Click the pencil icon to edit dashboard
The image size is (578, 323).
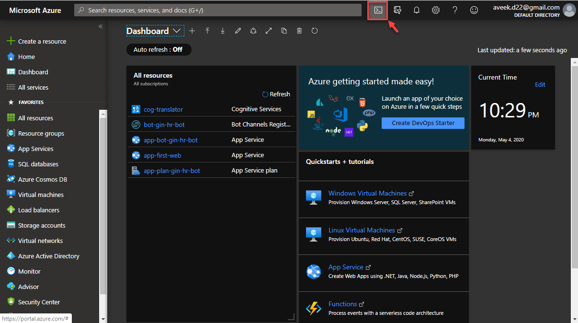coord(238,31)
